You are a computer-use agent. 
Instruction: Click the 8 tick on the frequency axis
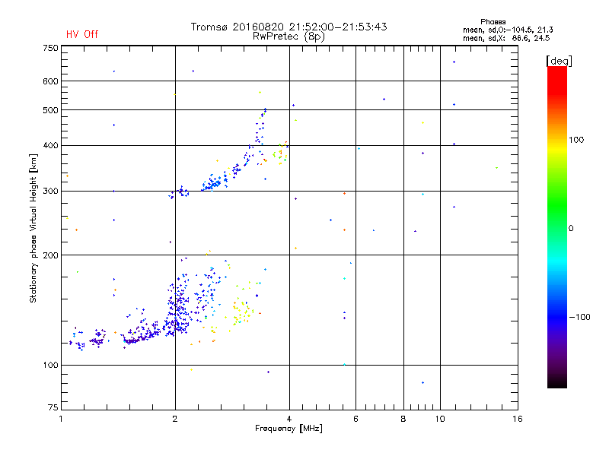[x=403, y=419]
